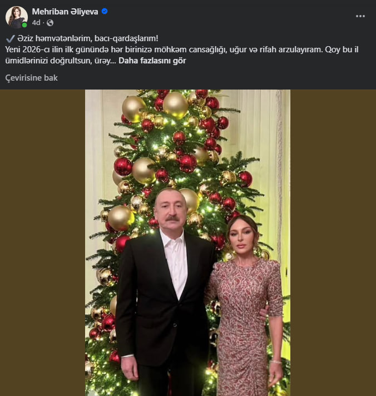Open Mehriban Əliyeva's profile picture
Viewport: 376px width, 396px height.
tap(16, 17)
